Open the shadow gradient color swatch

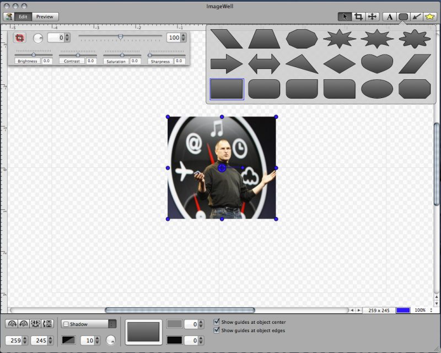[x=68, y=340]
